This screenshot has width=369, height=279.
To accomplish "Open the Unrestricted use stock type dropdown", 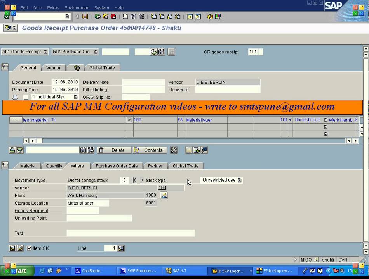I will point(240,180).
